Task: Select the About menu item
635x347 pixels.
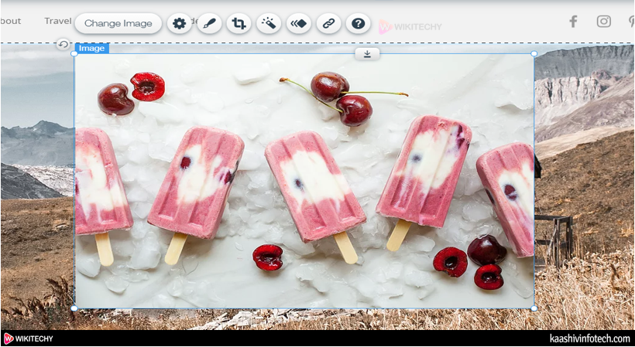Action: pyautogui.click(x=11, y=21)
